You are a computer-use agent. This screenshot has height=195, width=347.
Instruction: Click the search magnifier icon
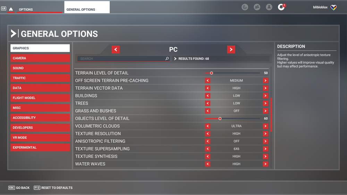coord(167,59)
